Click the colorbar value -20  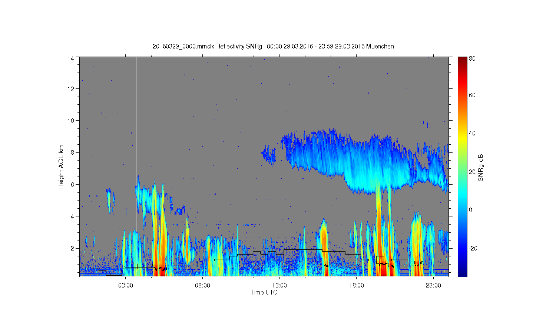click(x=473, y=248)
